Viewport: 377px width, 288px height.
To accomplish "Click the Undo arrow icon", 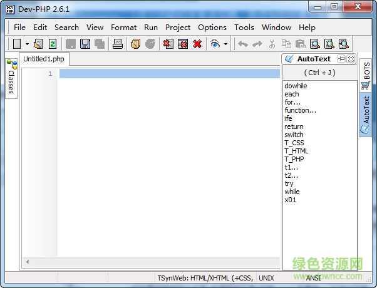I will 243,44.
